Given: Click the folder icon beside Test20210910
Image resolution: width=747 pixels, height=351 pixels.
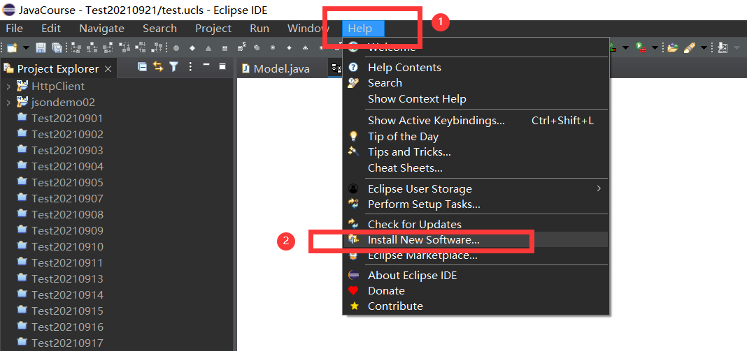Looking at the screenshot, I should 22,246.
